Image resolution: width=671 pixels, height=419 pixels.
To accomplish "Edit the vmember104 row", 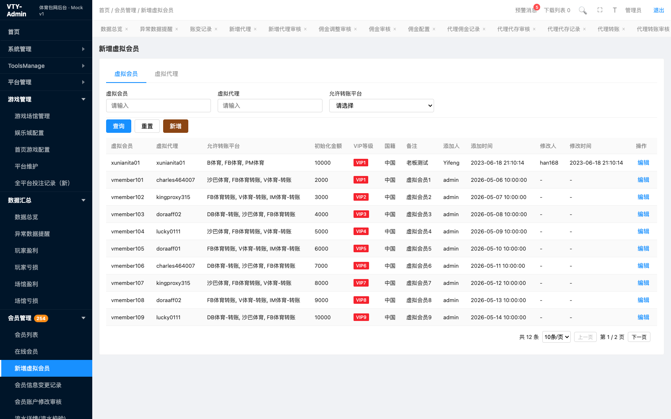I will (643, 231).
